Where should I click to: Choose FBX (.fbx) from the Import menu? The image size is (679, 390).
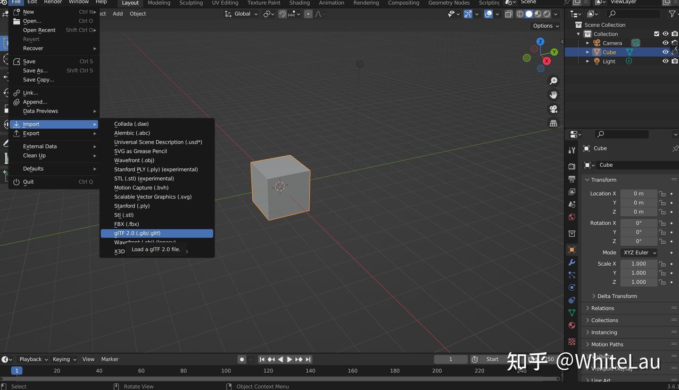(126, 224)
